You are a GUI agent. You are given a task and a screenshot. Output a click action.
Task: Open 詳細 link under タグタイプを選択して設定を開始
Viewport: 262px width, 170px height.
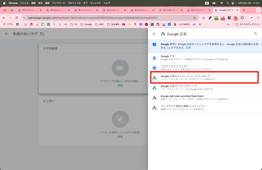point(120,85)
